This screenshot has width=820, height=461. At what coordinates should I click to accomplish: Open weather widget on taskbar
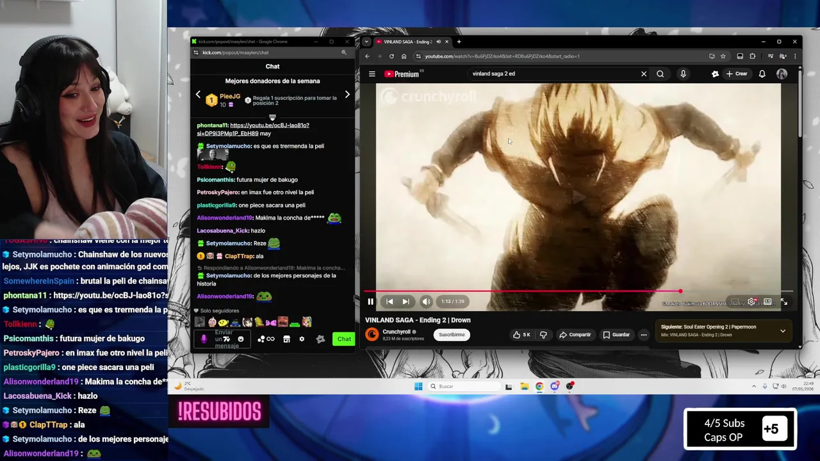(x=190, y=386)
